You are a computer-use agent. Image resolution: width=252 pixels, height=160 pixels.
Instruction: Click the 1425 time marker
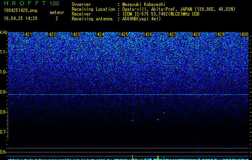point(123,34)
